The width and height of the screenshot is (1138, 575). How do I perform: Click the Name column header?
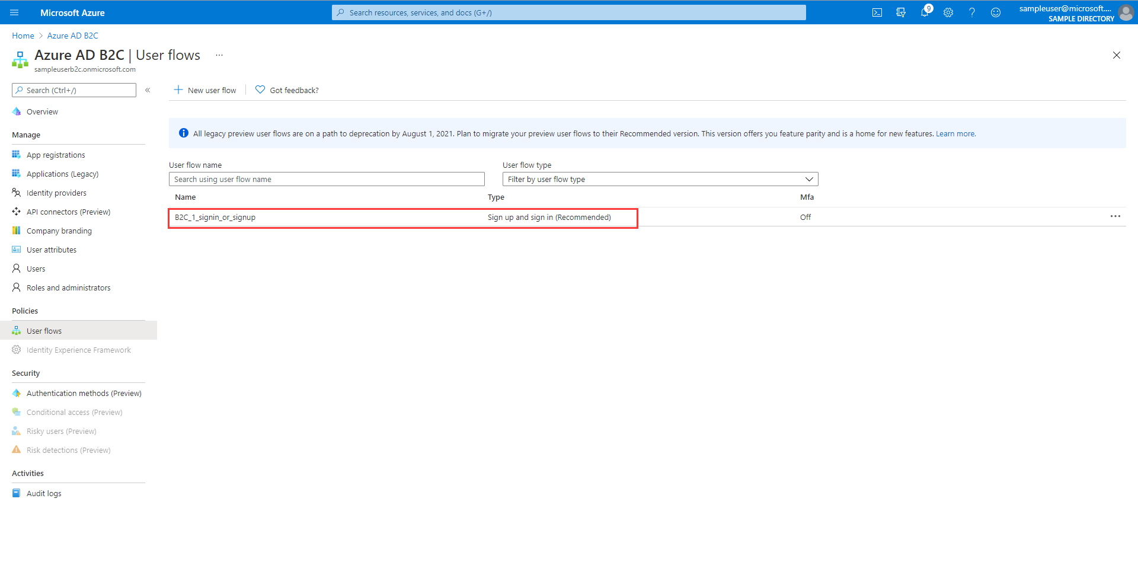tap(185, 197)
